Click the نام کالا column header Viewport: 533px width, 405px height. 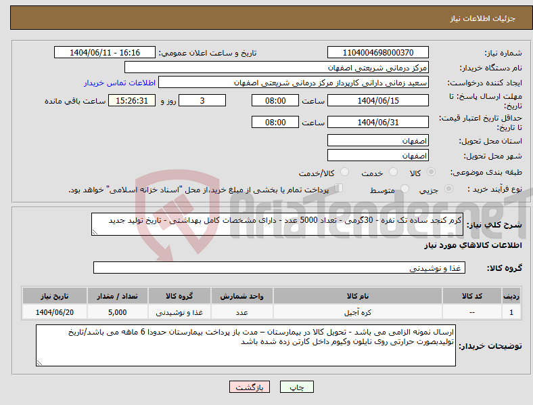[358, 296]
